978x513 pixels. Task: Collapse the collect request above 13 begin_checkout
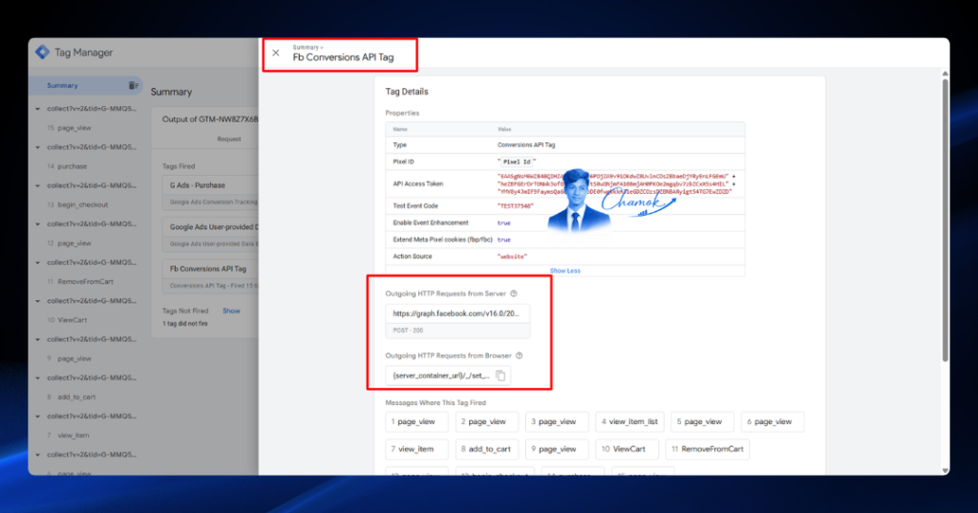(x=37, y=185)
